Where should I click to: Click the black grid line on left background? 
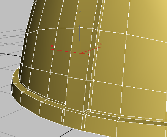click(11, 55)
